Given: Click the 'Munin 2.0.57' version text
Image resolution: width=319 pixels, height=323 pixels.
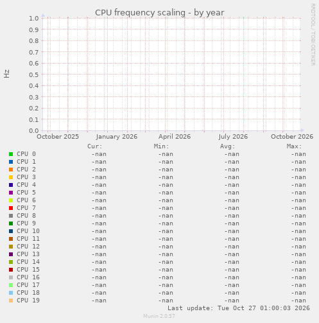Looking at the screenshot, I should pyautogui.click(x=159, y=316).
